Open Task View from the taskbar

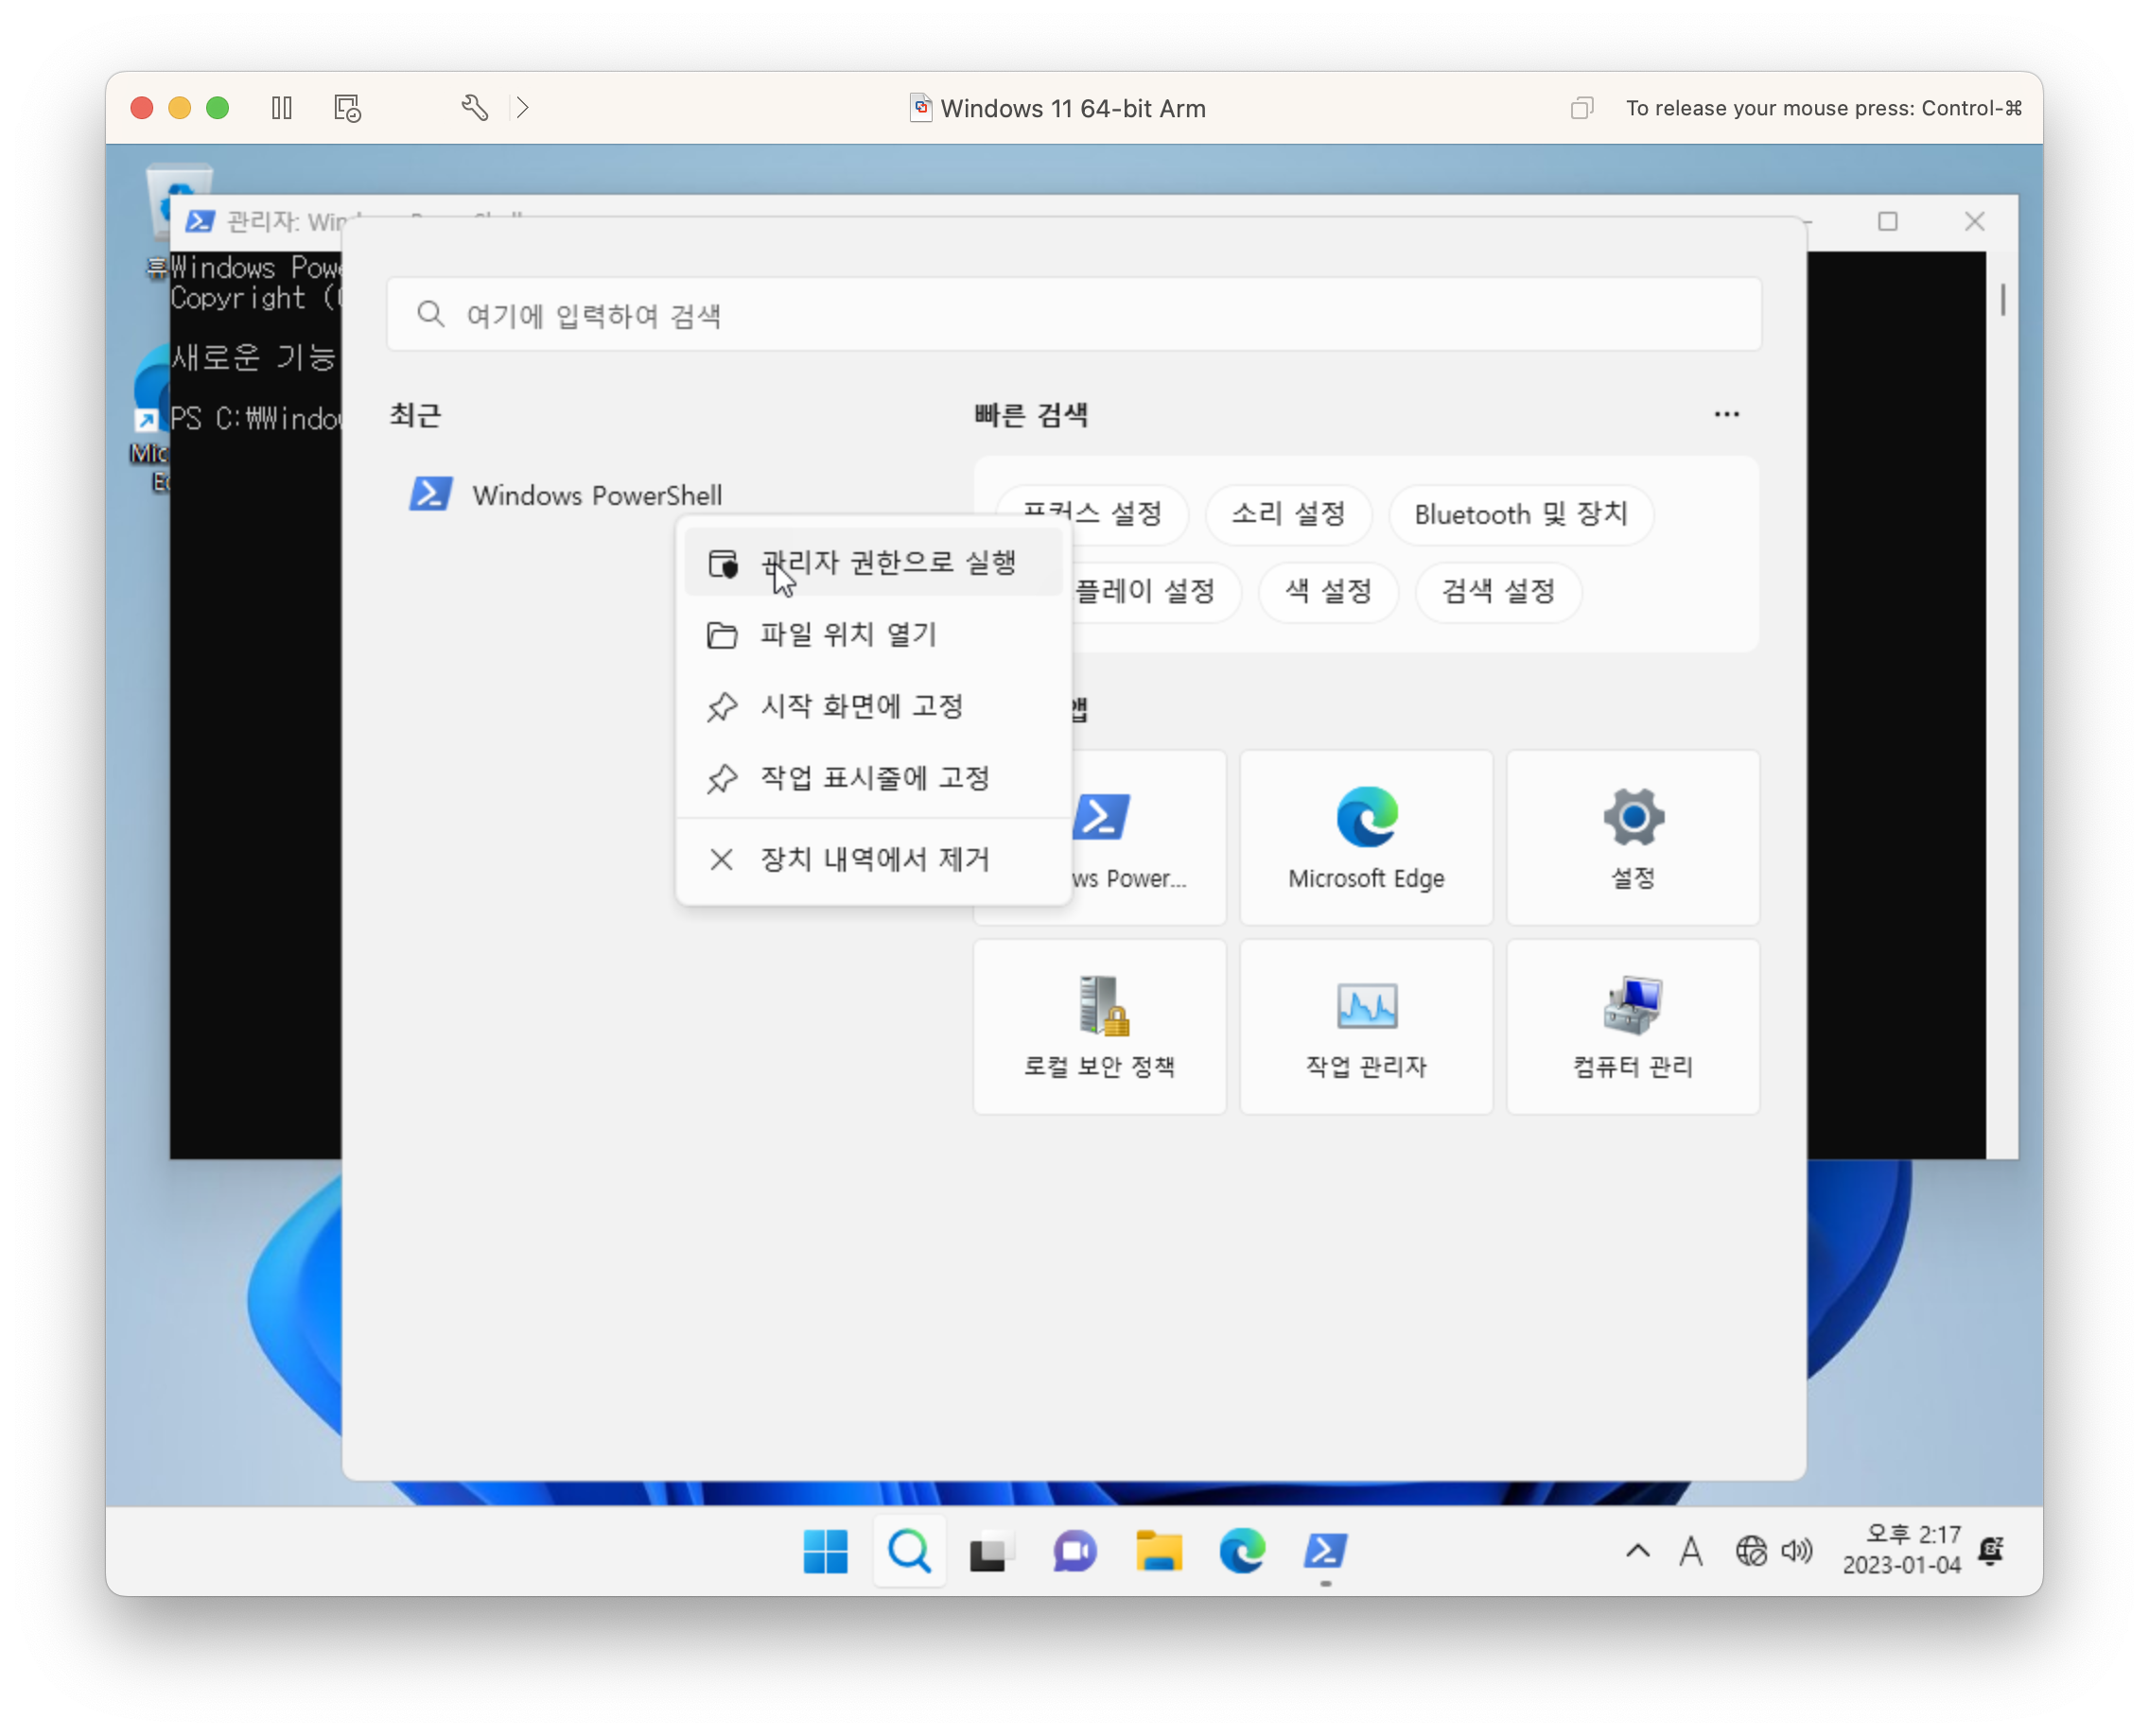(990, 1551)
